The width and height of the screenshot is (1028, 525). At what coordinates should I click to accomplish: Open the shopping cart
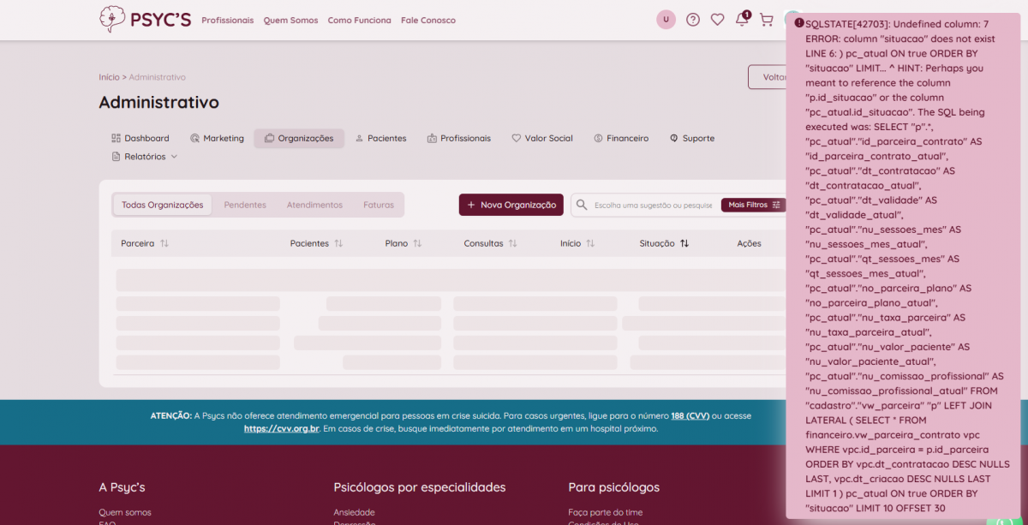pos(766,19)
